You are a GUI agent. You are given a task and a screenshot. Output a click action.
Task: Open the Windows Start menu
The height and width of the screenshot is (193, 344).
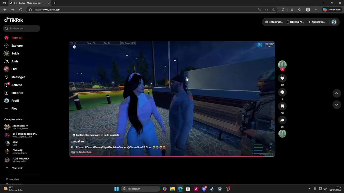pyautogui.click(x=116, y=189)
